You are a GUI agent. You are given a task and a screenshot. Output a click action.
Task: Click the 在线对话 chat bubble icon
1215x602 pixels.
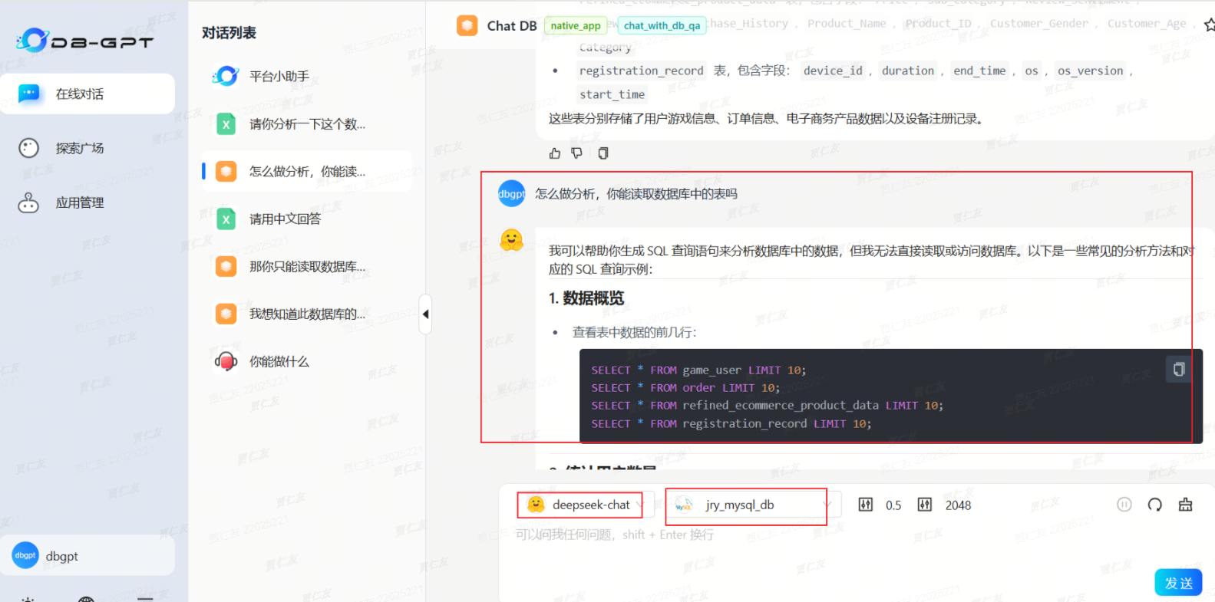coord(29,94)
